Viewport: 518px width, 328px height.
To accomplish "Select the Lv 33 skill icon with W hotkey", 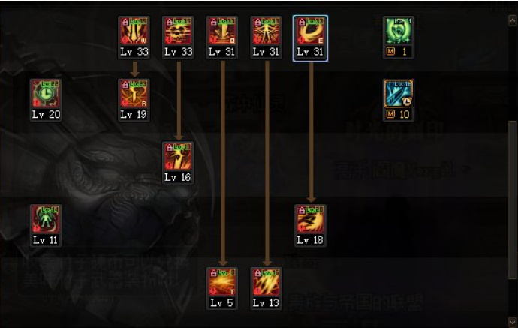I will point(134,31).
